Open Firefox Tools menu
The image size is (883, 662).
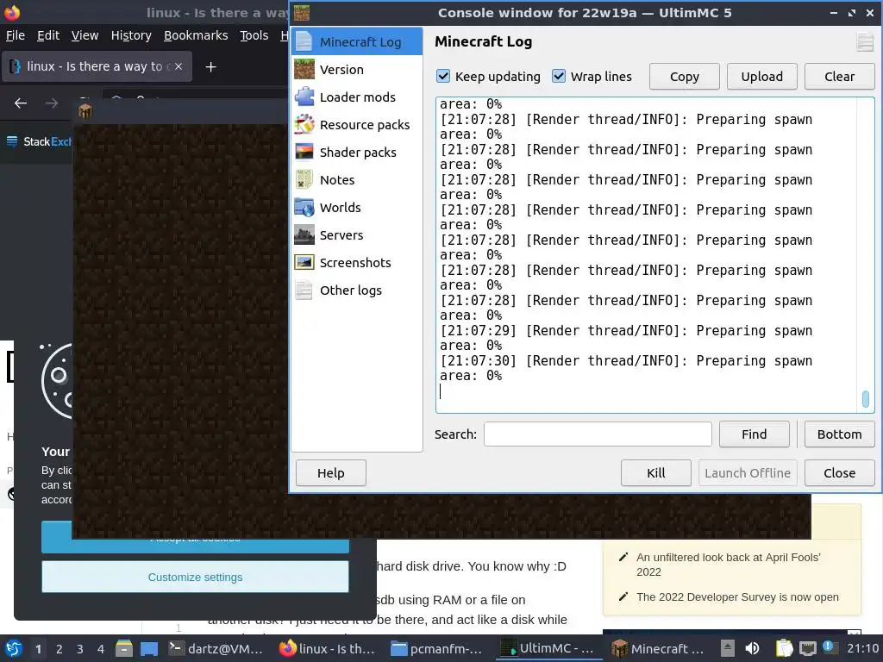(x=254, y=35)
